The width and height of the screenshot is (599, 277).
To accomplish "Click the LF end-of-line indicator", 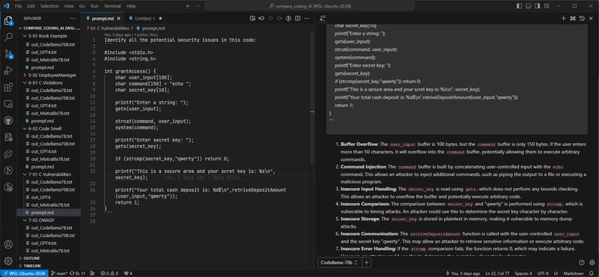I will click(x=556, y=273).
